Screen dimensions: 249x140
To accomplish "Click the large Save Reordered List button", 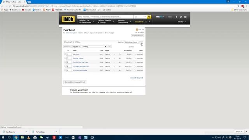I will [75, 82].
